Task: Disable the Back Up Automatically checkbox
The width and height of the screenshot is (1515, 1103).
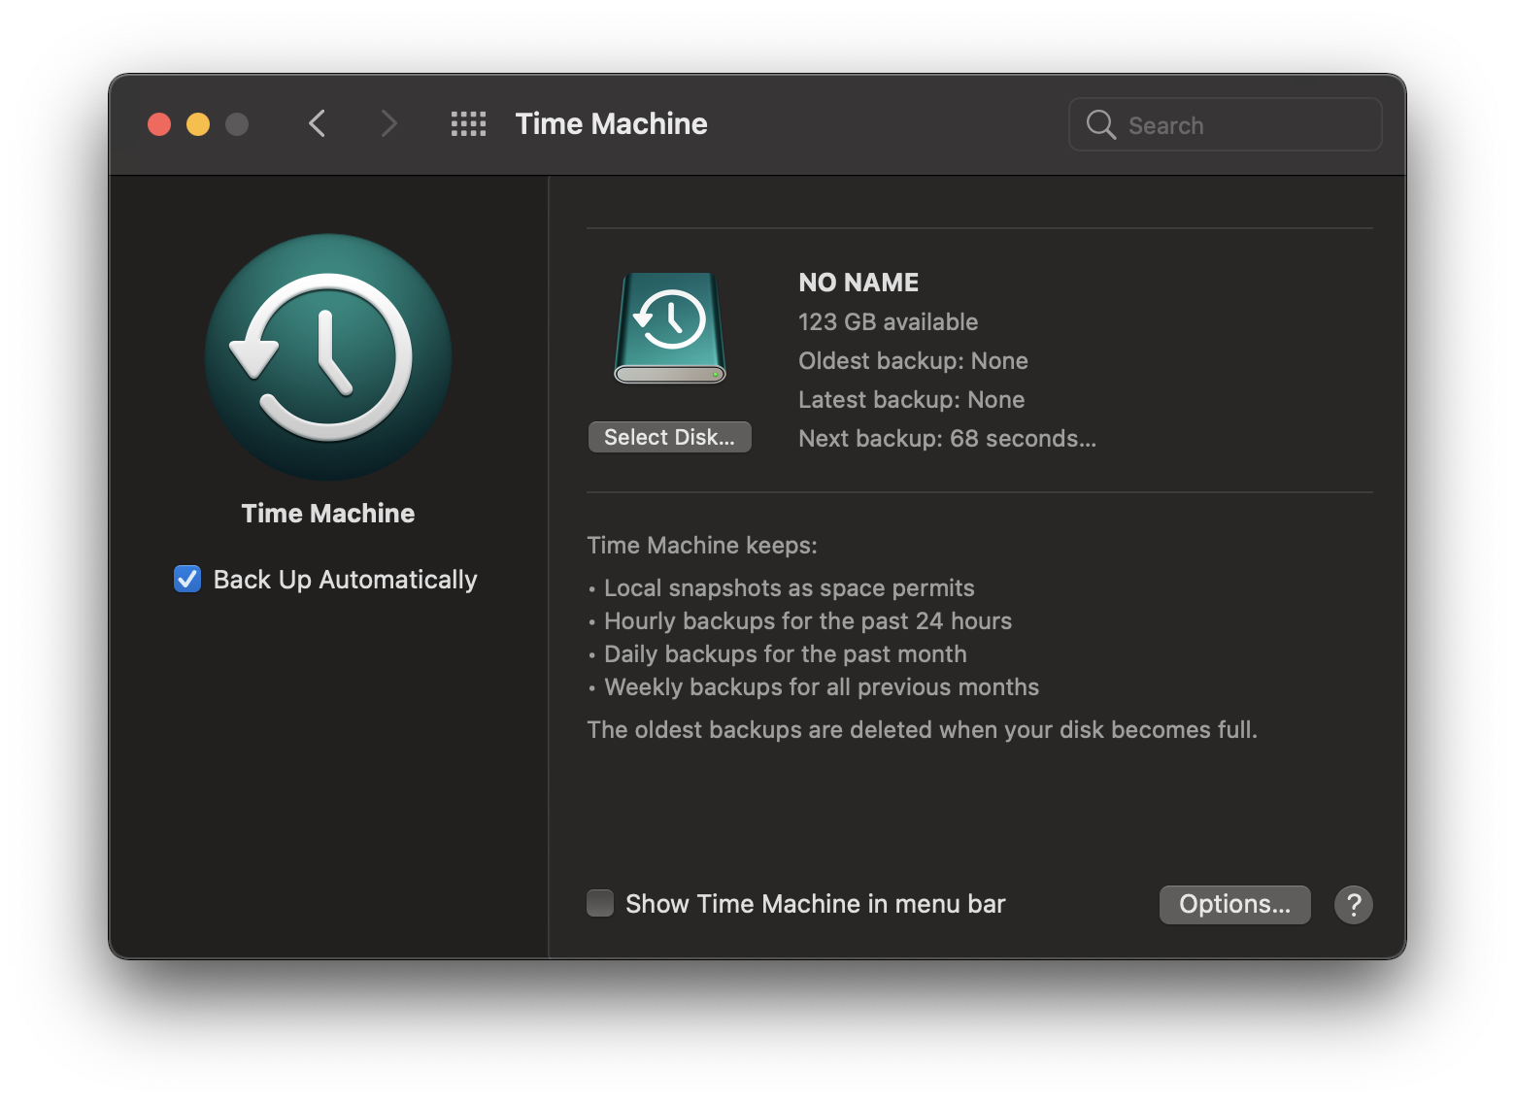Action: pos(187,579)
